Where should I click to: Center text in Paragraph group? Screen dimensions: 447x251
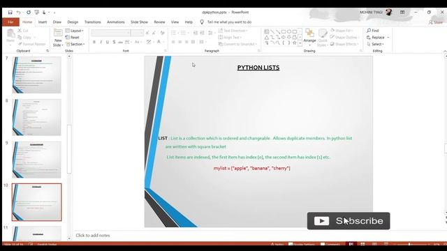(x=180, y=42)
